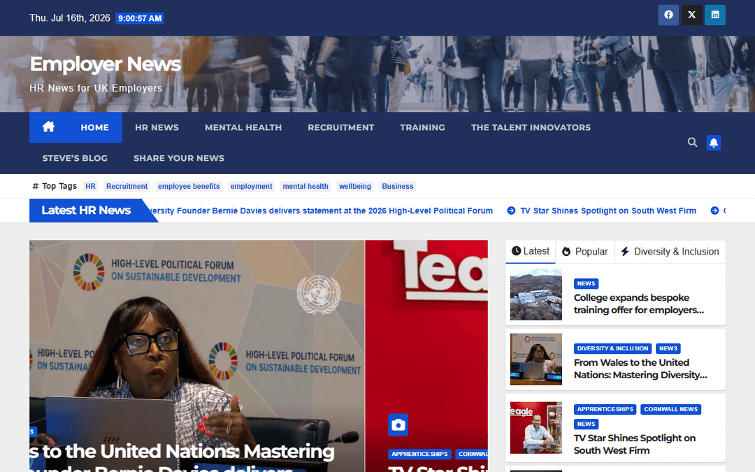The image size is (755, 472).
Task: Select the employee benefits tag
Action: (x=189, y=187)
